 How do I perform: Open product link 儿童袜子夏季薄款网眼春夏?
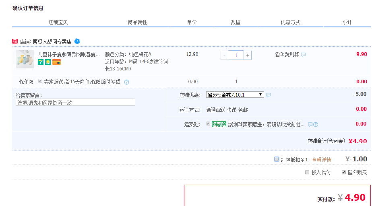pos(68,55)
